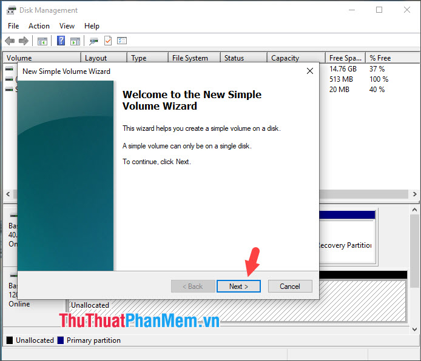Screen dimensions: 421x361
Task: Click the Back arrow toolbar icon
Action: click(x=10, y=41)
